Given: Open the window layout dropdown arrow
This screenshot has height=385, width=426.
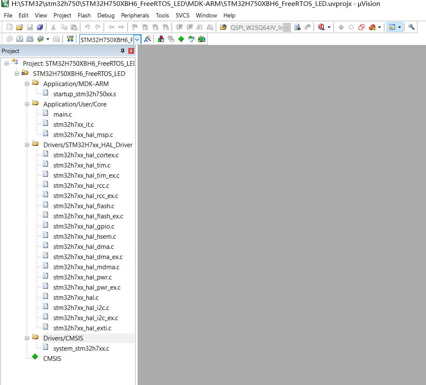Looking at the screenshot, I should point(399,27).
